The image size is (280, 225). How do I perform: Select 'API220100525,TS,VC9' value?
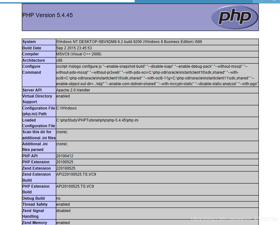coord(76,174)
